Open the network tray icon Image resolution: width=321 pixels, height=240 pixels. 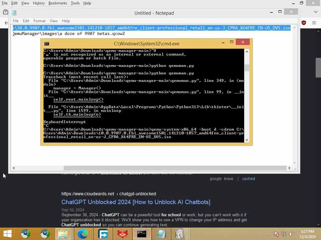pyautogui.click(x=284, y=234)
